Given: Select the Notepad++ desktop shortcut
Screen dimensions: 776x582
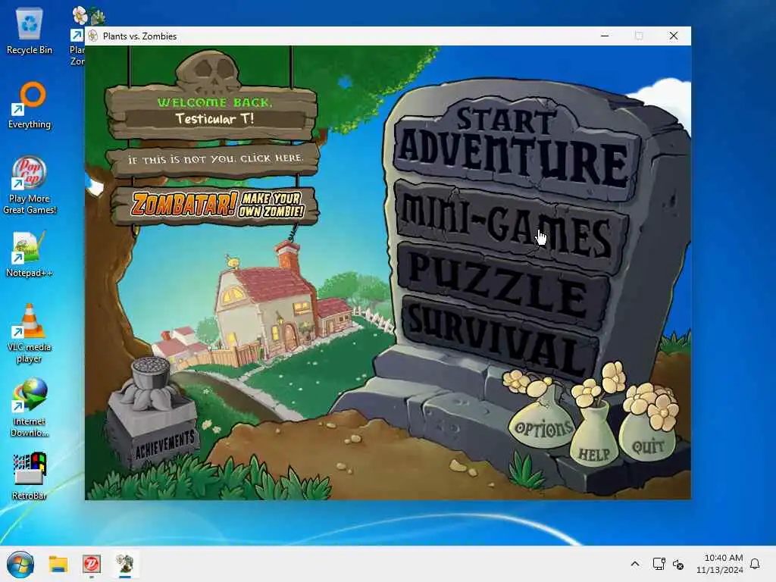Looking at the screenshot, I should tap(30, 255).
